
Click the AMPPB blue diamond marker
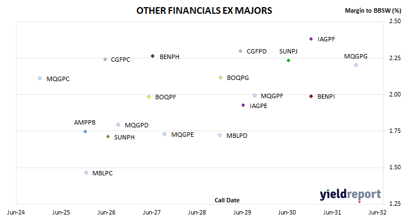86,131
